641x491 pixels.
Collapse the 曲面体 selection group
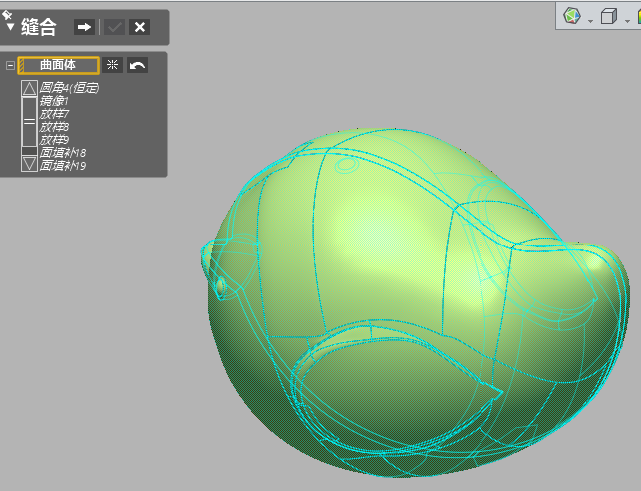(10, 65)
